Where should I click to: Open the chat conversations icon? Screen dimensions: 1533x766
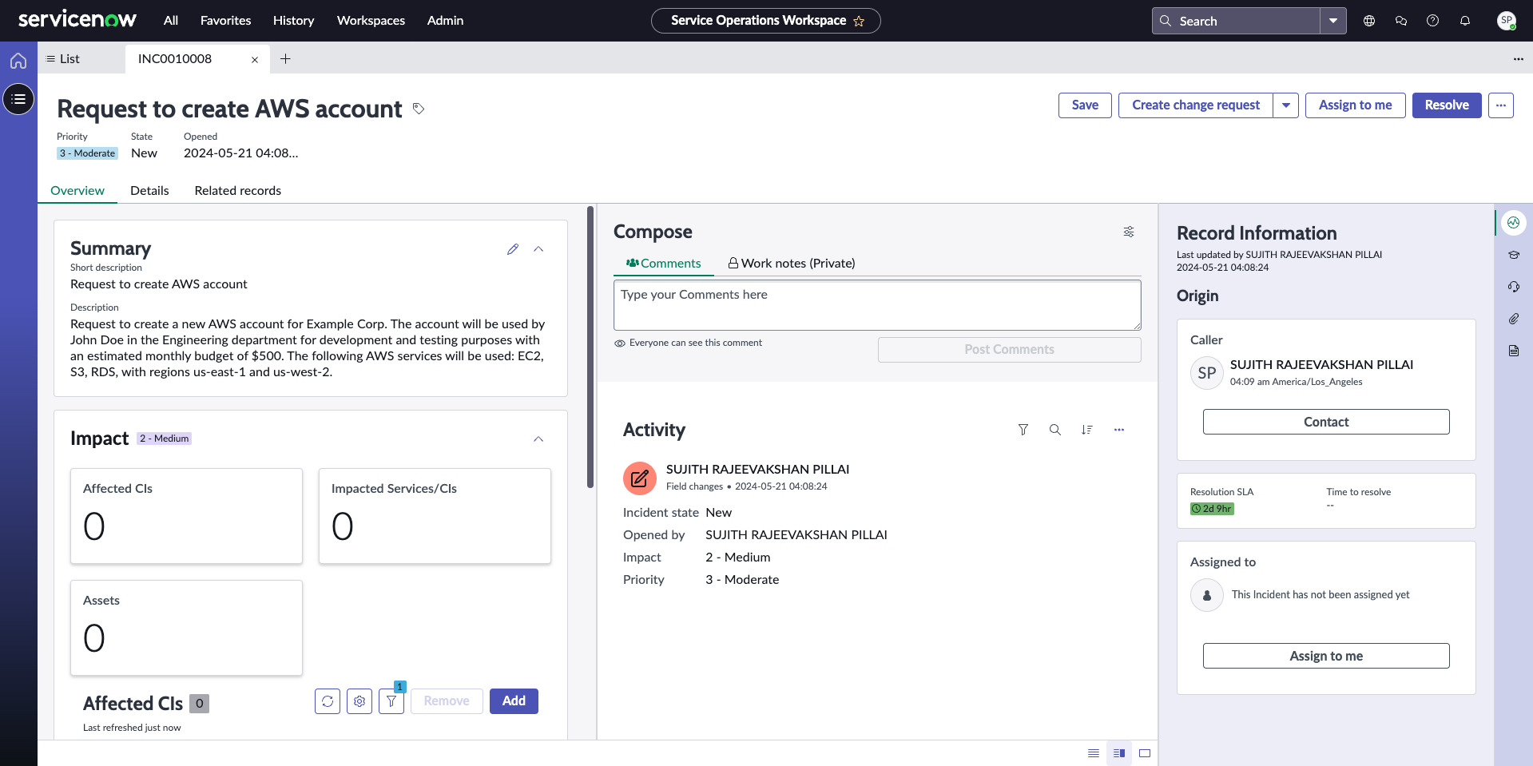1401,21
